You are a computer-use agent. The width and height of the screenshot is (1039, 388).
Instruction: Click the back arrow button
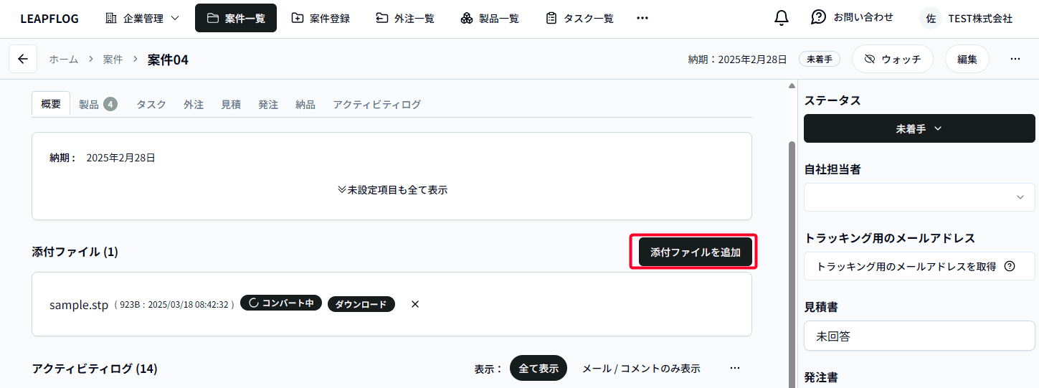(x=23, y=60)
